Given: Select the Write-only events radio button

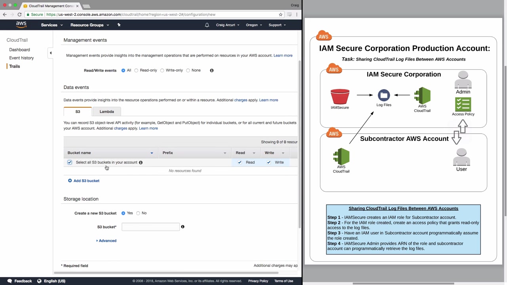Looking at the screenshot, I should 162,70.
